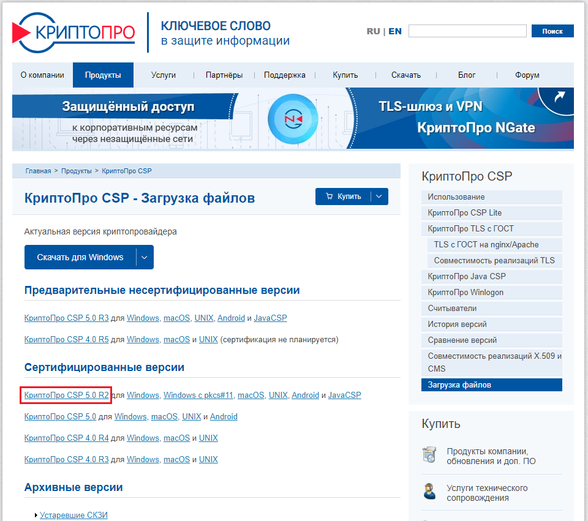Screen dimensions: 588x521
Task: Open the Форум menu item
Action: 527,75
